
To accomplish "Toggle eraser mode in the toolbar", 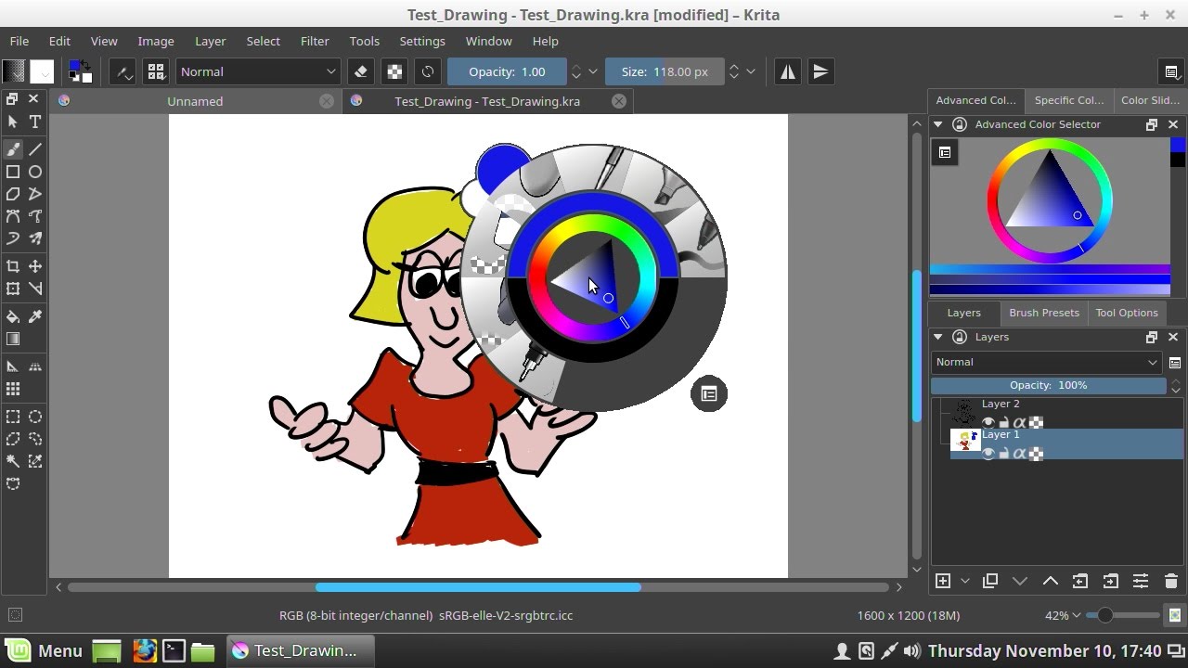I will (x=362, y=71).
